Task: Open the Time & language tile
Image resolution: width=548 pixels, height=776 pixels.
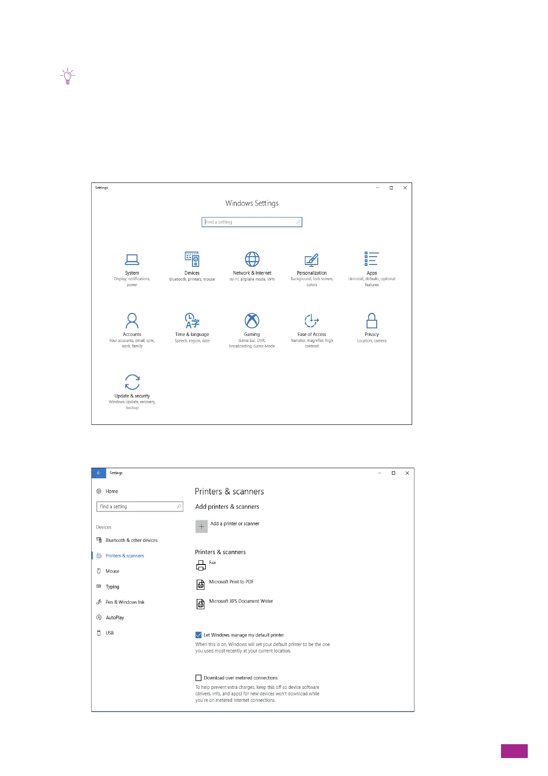Action: [192, 328]
